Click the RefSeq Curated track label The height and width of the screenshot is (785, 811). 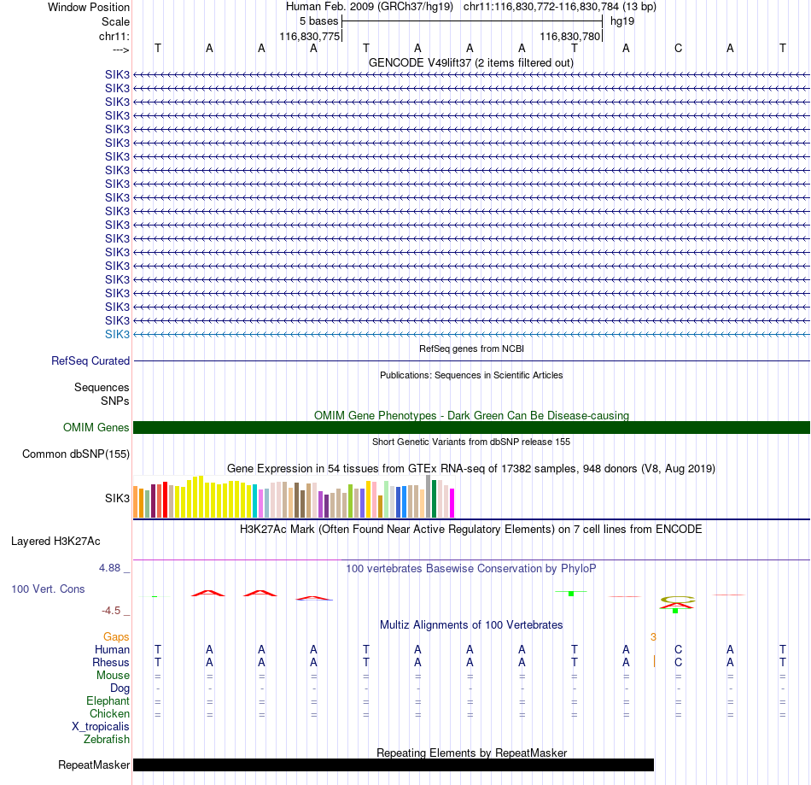pyautogui.click(x=90, y=360)
